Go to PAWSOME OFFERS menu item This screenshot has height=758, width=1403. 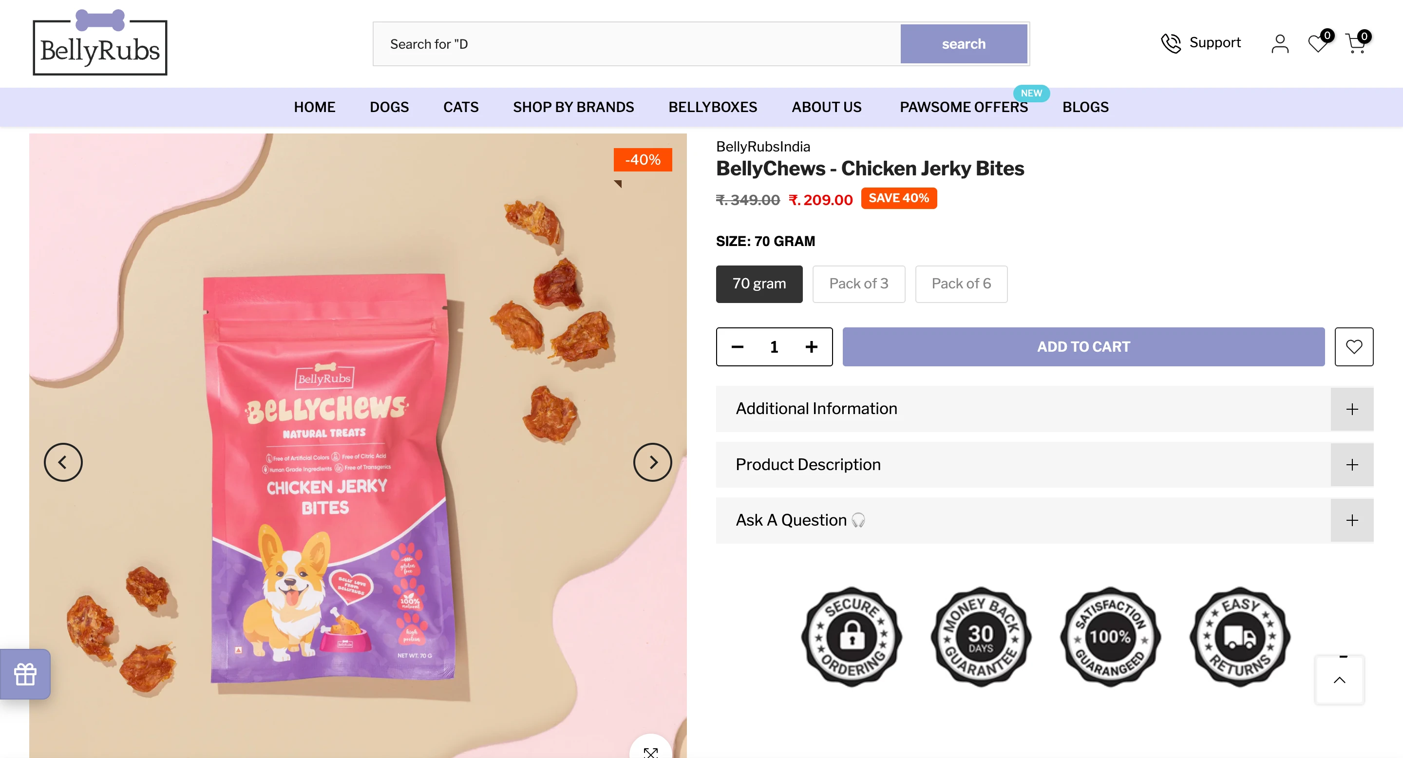[x=964, y=107]
